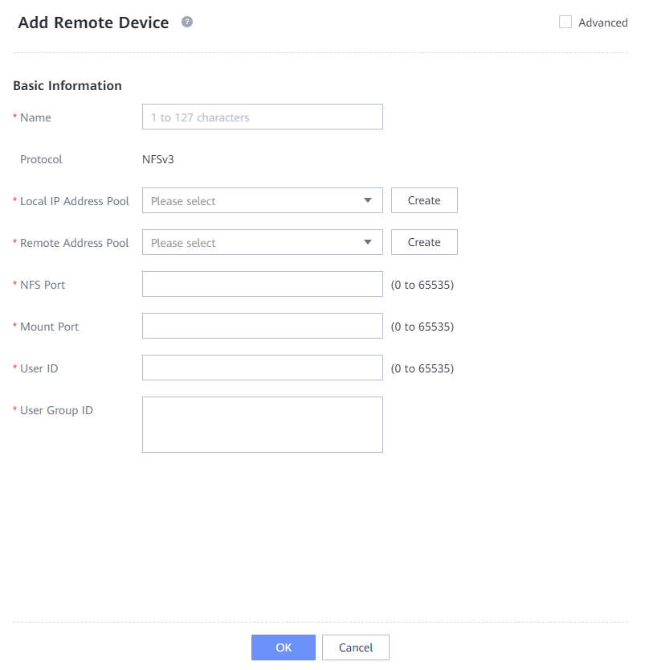Confirm with the OK button
Image resolution: width=649 pixels, height=670 pixels.
[x=284, y=647]
